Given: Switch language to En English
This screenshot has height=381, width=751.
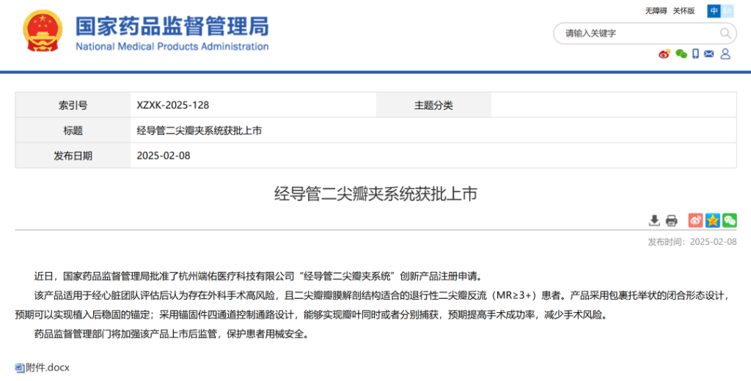Looking at the screenshot, I should [x=727, y=10].
